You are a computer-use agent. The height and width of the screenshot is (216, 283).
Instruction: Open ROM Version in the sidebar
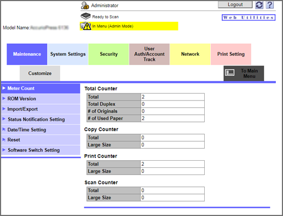[x=41, y=99]
